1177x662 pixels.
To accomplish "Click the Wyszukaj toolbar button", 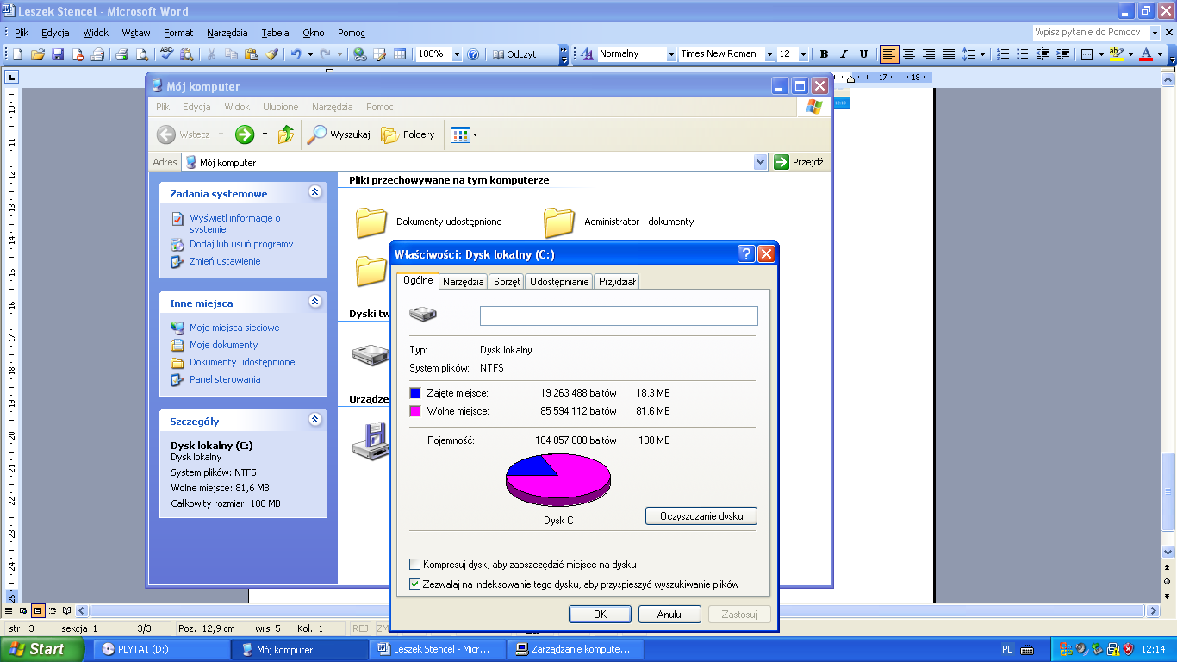I will (339, 134).
